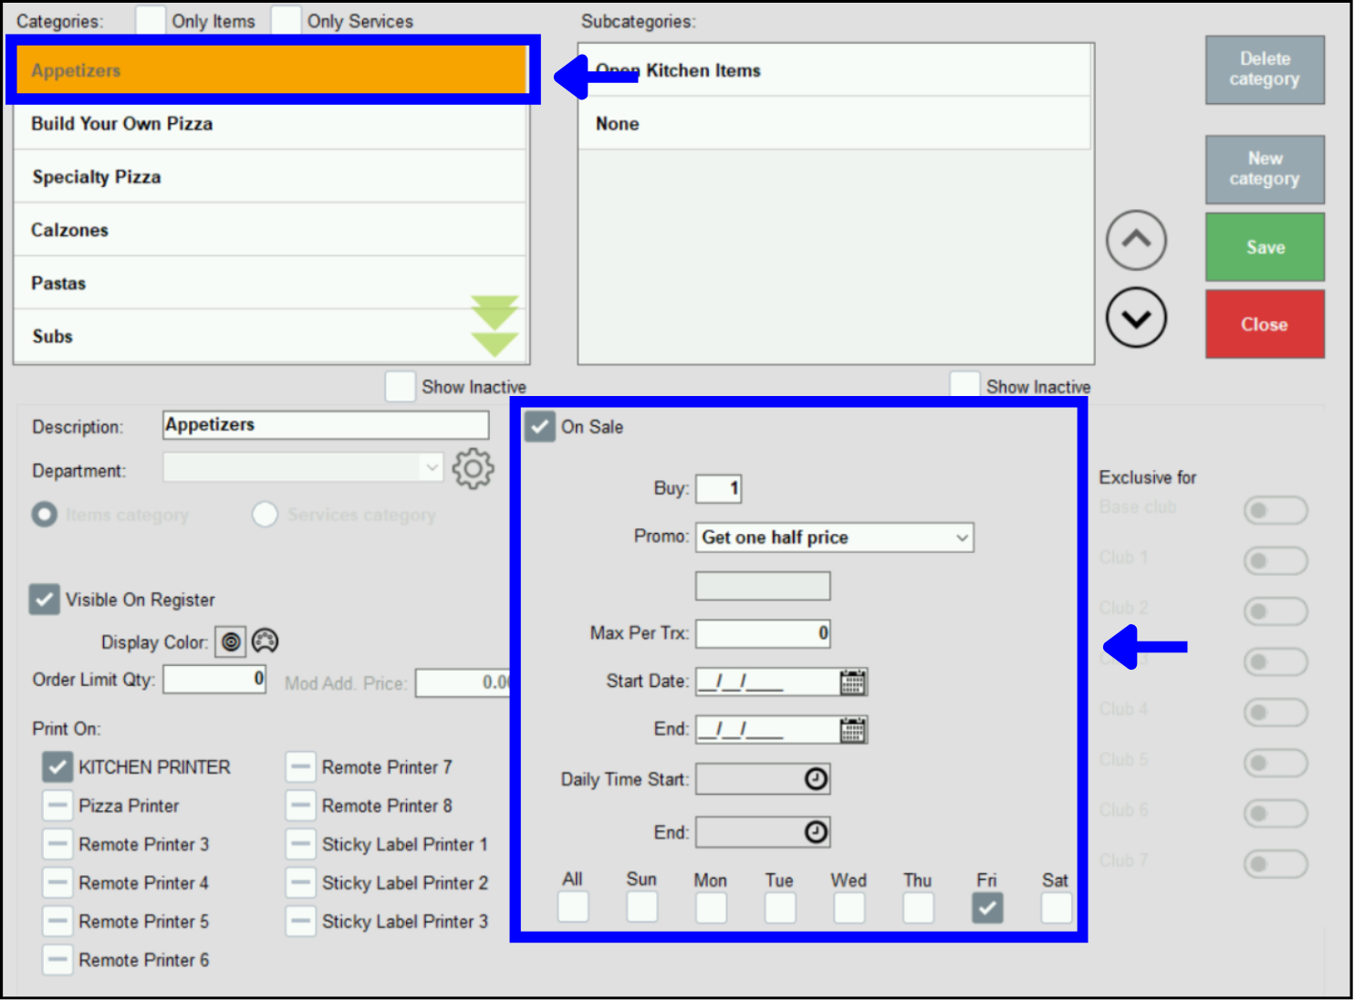Enable Remote Printer 6 checkbox
The image size is (1354, 1001).
[x=57, y=960]
